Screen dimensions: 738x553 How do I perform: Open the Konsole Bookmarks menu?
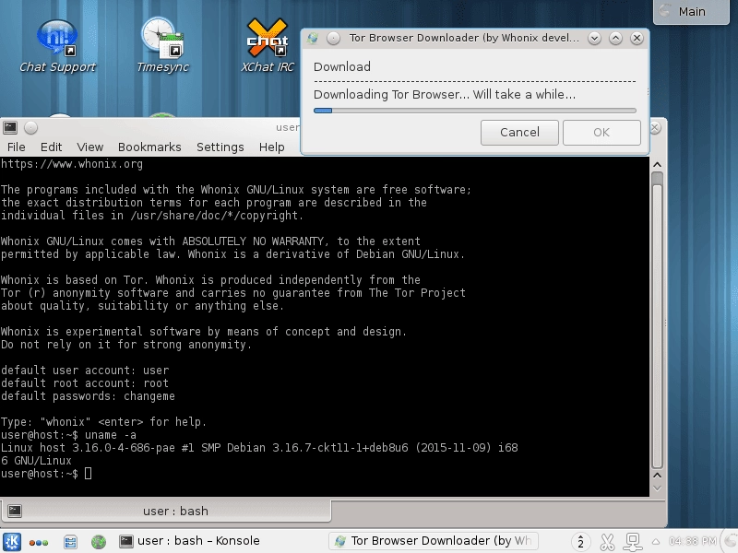coord(149,147)
